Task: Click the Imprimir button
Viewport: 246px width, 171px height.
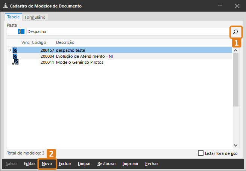Action: (x=131, y=163)
